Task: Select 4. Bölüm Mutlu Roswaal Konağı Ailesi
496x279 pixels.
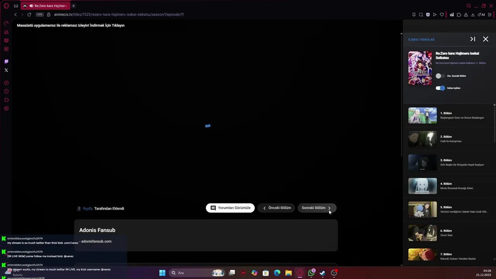Action: point(449,186)
